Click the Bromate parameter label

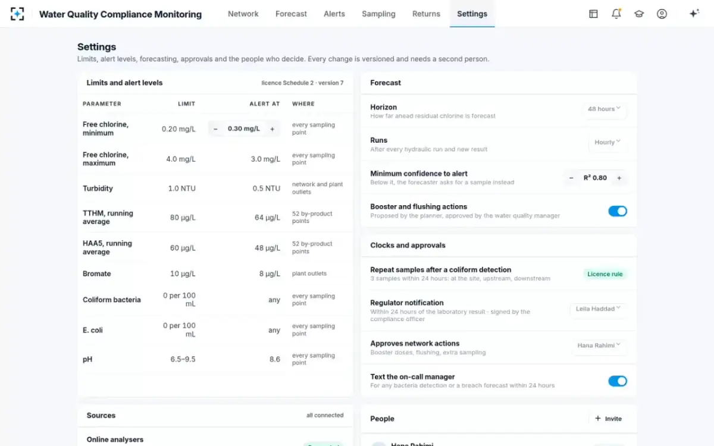97,274
